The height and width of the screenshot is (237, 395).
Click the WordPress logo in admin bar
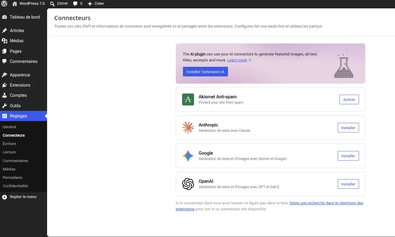click(x=4, y=4)
